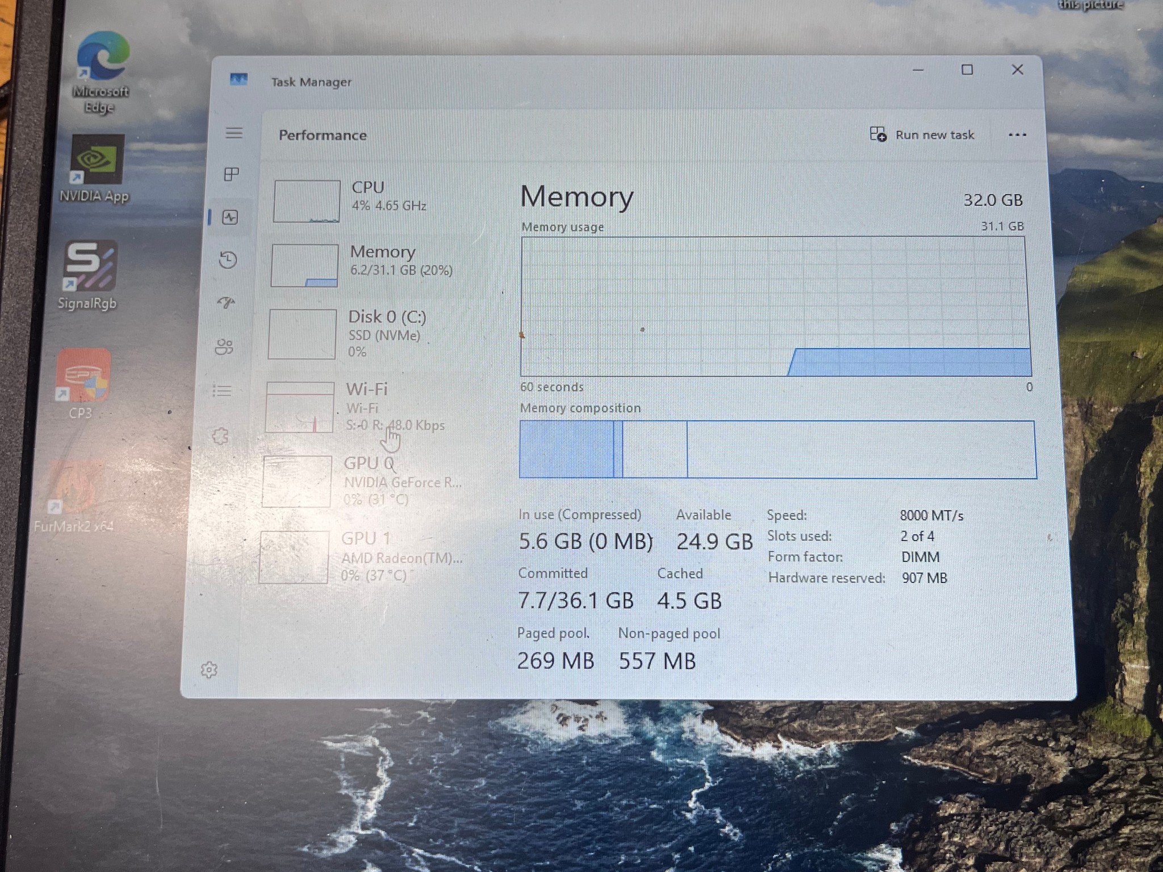This screenshot has width=1163, height=872.
Task: Click the 269 MB Paged pool value
Action: pyautogui.click(x=555, y=661)
